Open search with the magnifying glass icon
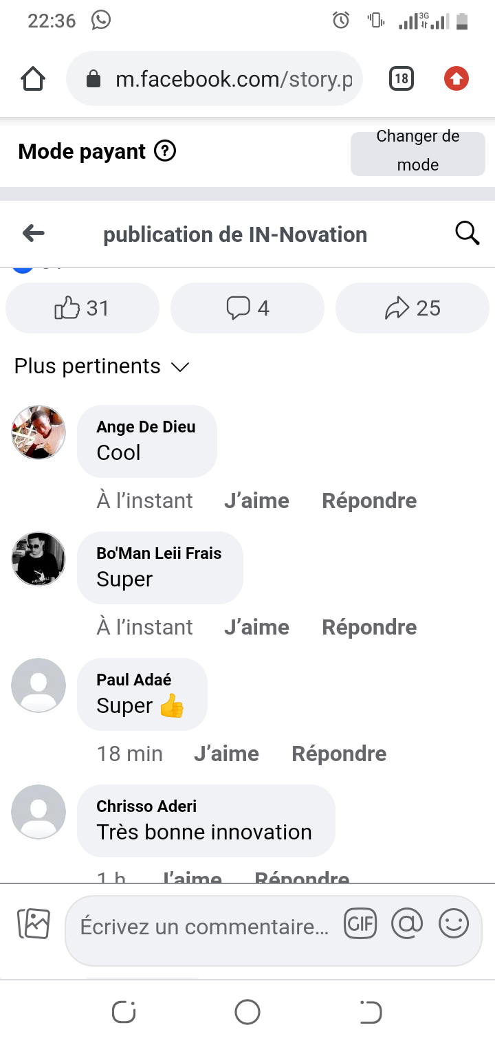The width and height of the screenshot is (495, 1045). (467, 234)
